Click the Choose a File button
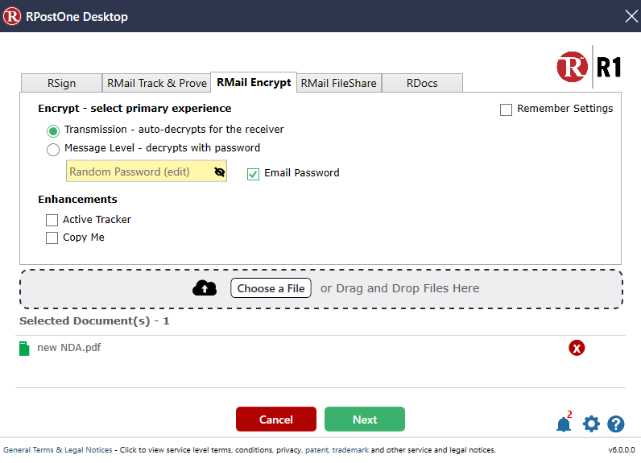 click(271, 288)
